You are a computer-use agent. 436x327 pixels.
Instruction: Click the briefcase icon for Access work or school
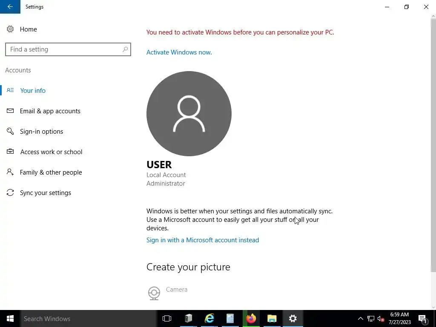[10, 152]
